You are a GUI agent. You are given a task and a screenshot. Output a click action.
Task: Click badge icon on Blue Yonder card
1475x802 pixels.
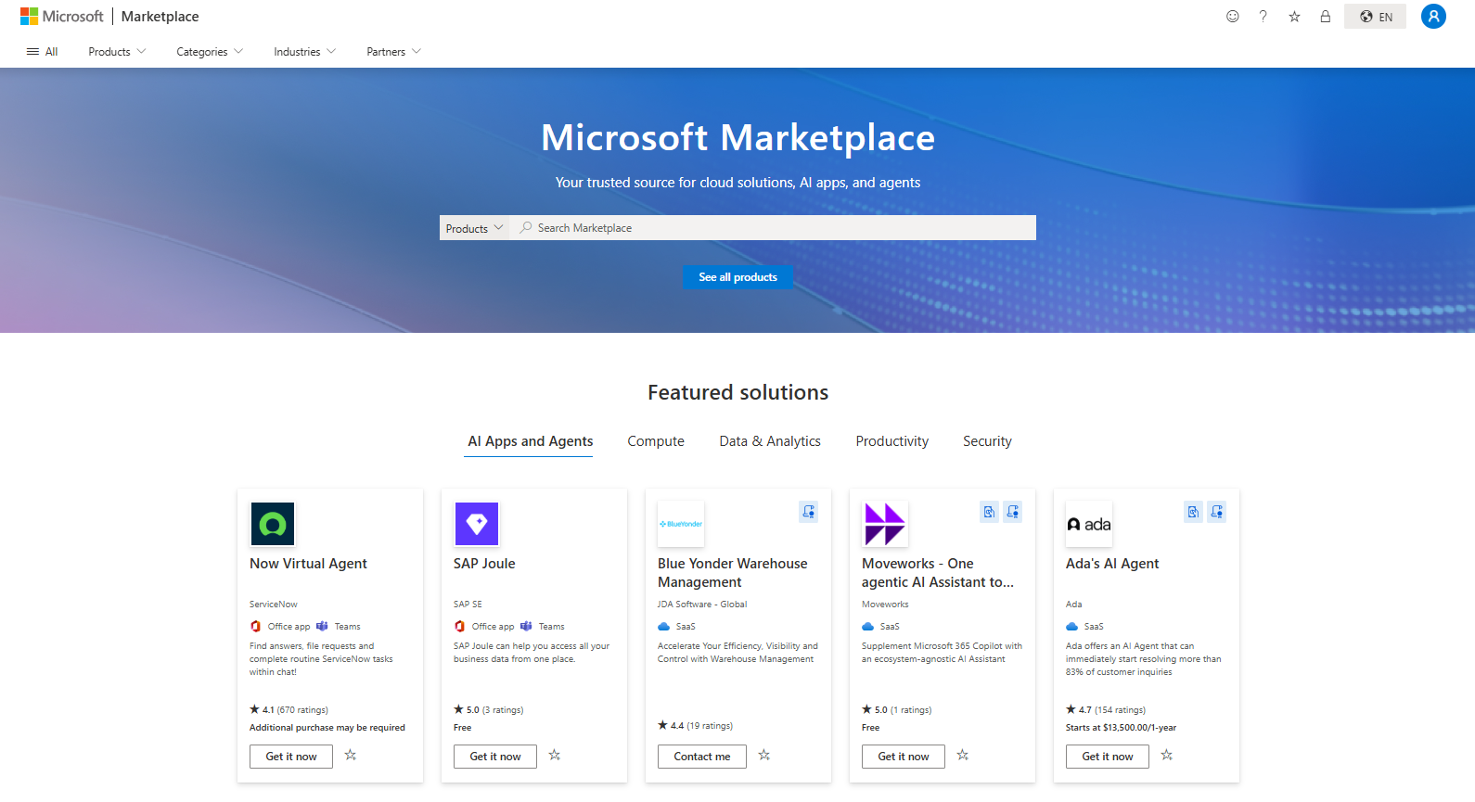click(809, 512)
